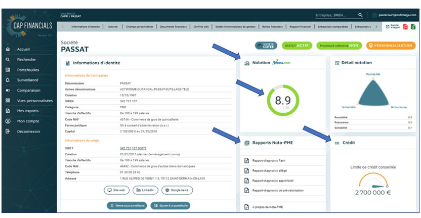
Task: Switch to Documents financiers tab
Action: pos(173,27)
